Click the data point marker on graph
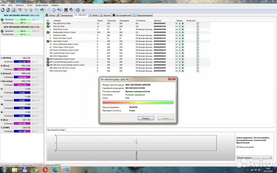 coord(137,141)
